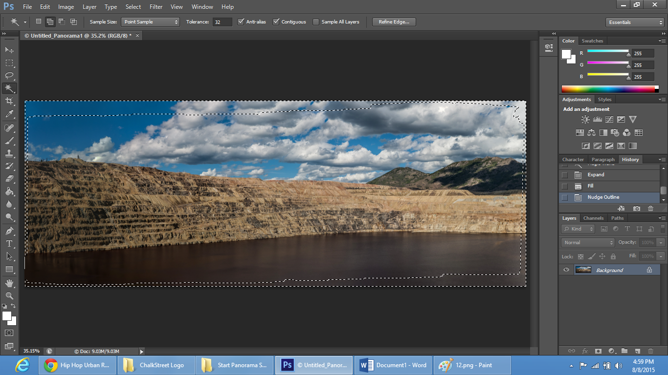Toggle the layer filter switch
This screenshot has width=668, height=375.
click(x=663, y=229)
